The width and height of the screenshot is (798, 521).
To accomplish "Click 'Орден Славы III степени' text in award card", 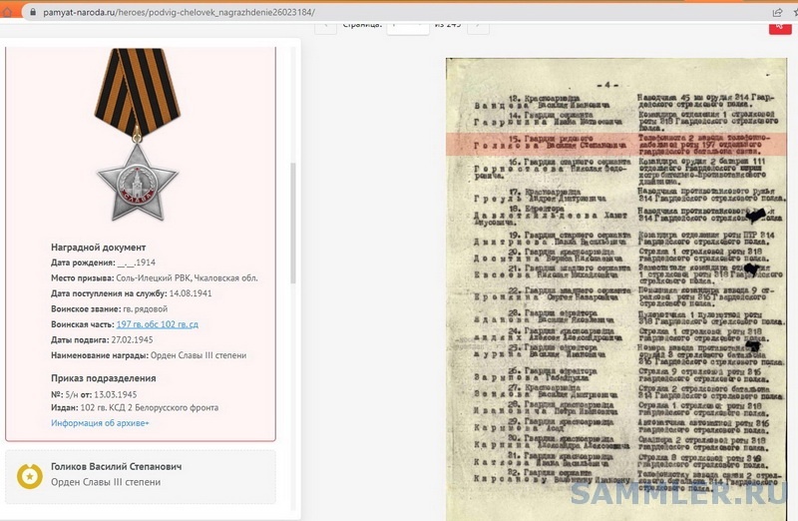I will pos(106,482).
